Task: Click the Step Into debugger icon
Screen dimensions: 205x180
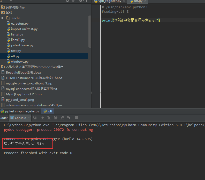Action: [x=49, y=118]
